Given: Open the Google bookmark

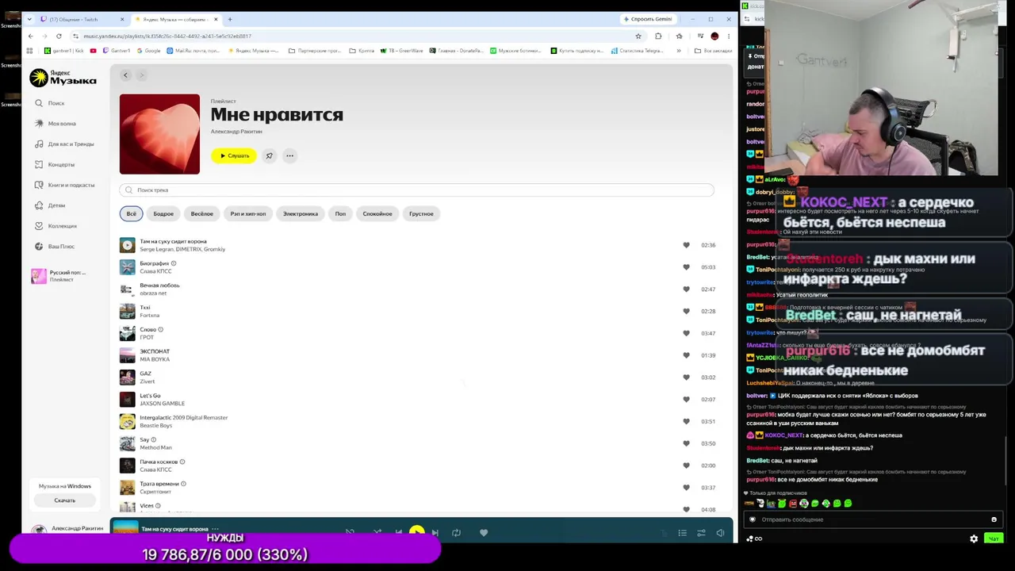Looking at the screenshot, I should click(149, 51).
